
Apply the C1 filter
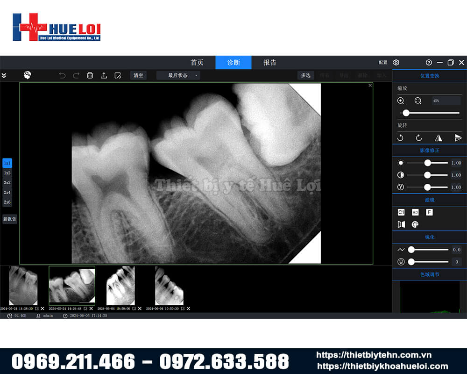(x=401, y=212)
